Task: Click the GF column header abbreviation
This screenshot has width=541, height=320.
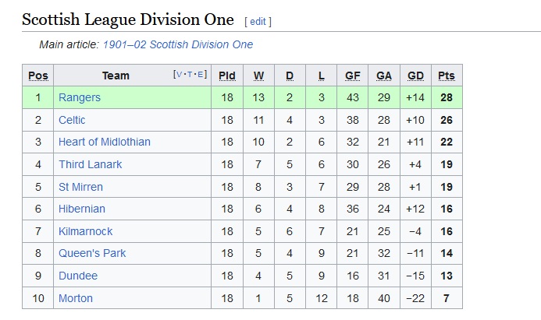Action: (x=353, y=76)
